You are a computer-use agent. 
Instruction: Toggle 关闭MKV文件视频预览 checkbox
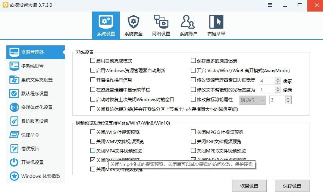(x=92, y=169)
